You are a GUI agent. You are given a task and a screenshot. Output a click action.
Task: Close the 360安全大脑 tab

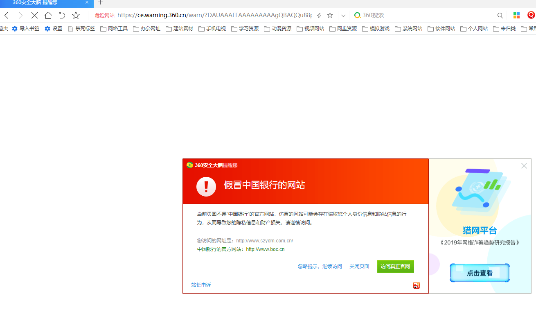[x=87, y=2]
